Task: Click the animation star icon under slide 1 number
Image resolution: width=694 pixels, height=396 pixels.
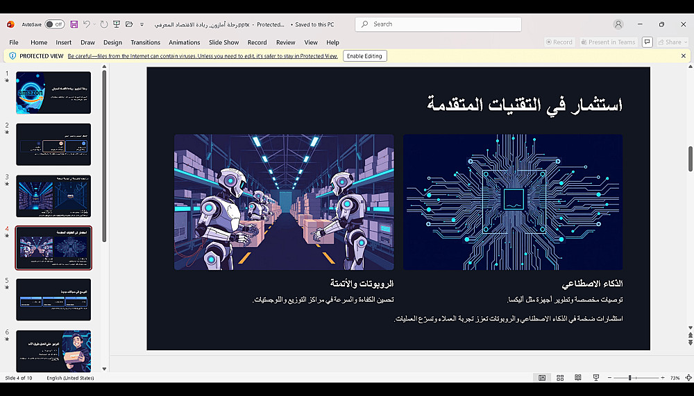Action: coord(7,80)
